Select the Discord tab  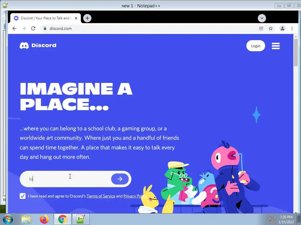point(46,18)
